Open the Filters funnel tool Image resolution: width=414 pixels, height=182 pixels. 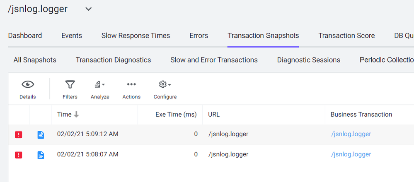[x=70, y=85]
